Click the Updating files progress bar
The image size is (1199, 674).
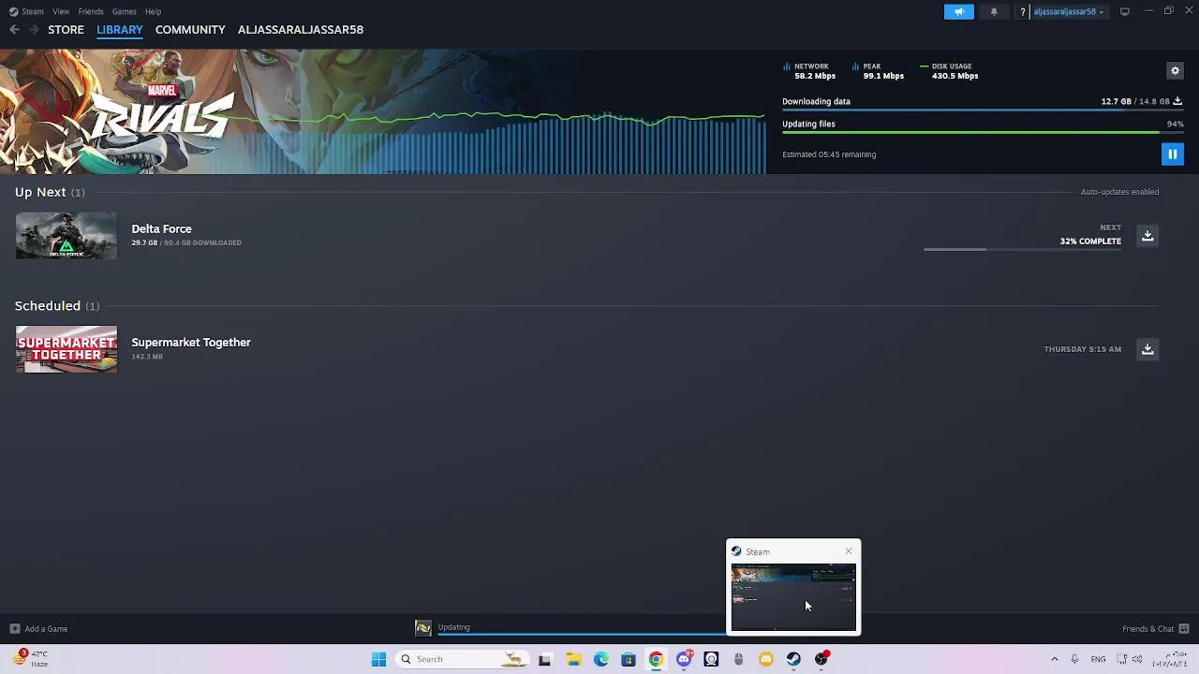[x=983, y=133]
